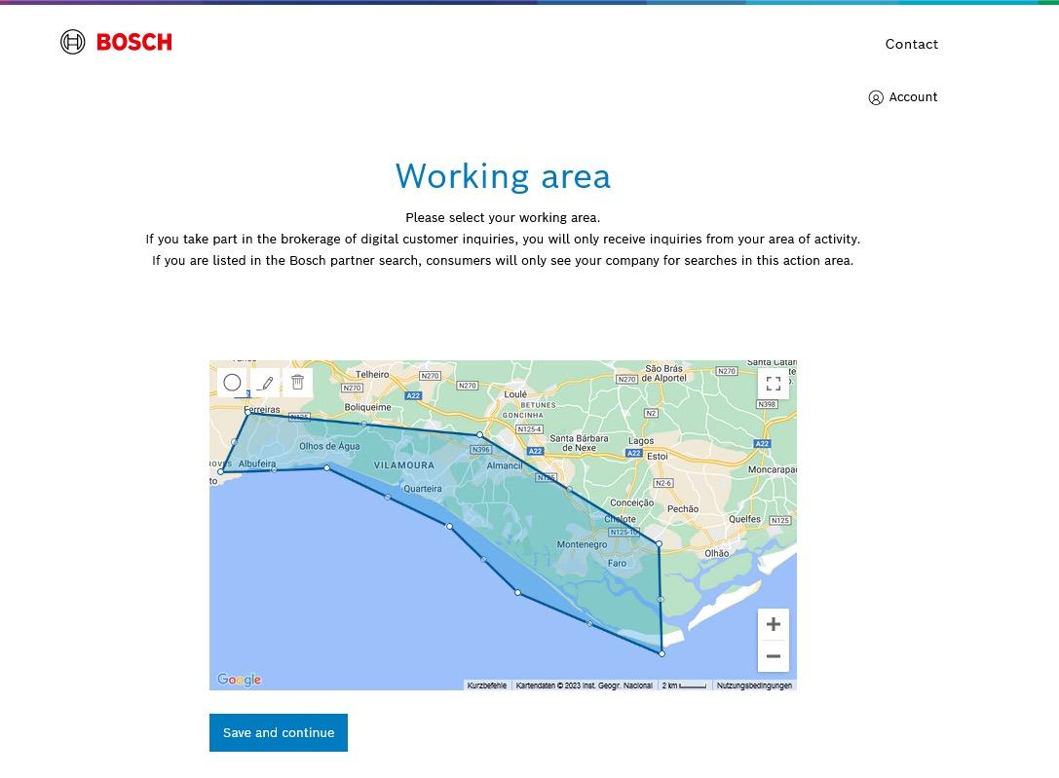The height and width of the screenshot is (778, 1059).
Task: Open Kurzbefehle keyboard shortcuts link
Action: click(486, 685)
